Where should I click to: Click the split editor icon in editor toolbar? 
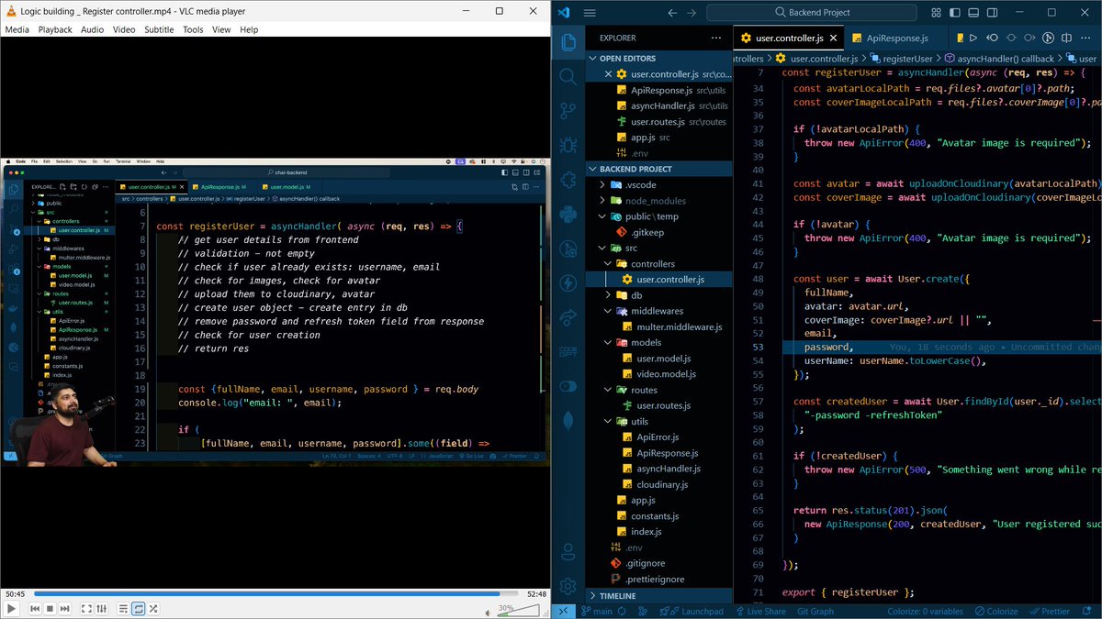click(1067, 38)
